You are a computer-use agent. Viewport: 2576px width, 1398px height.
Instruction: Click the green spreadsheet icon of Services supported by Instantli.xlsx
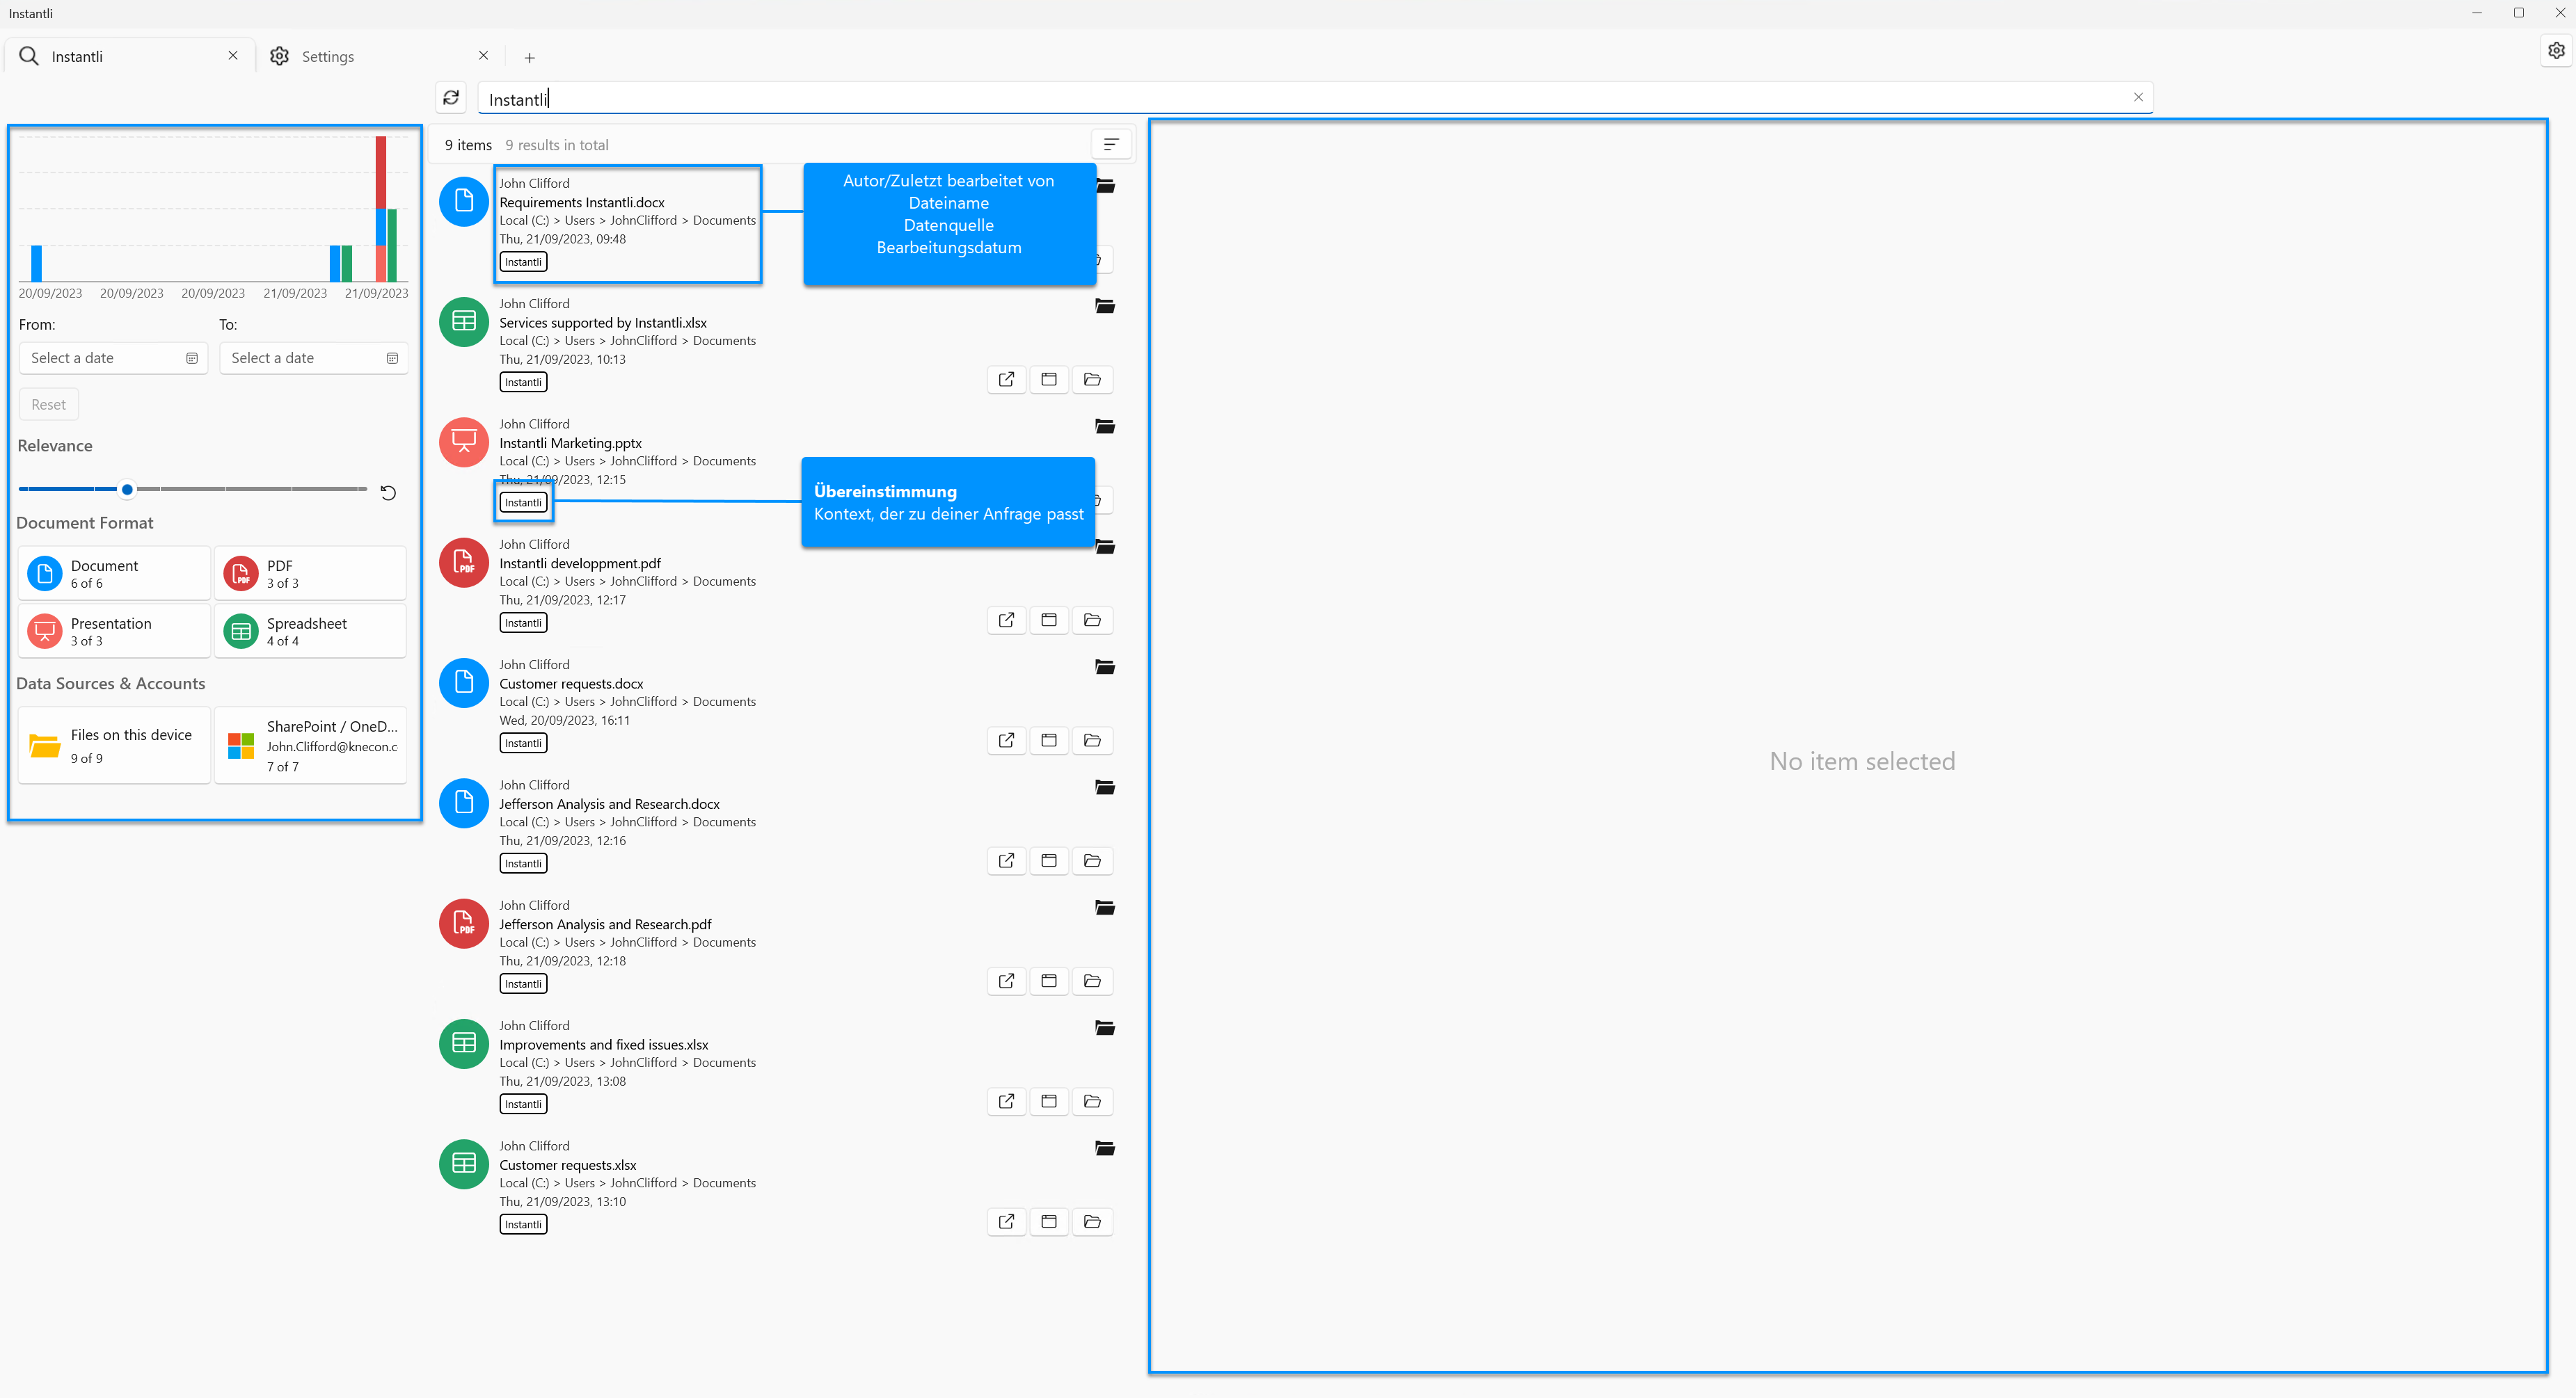point(464,322)
